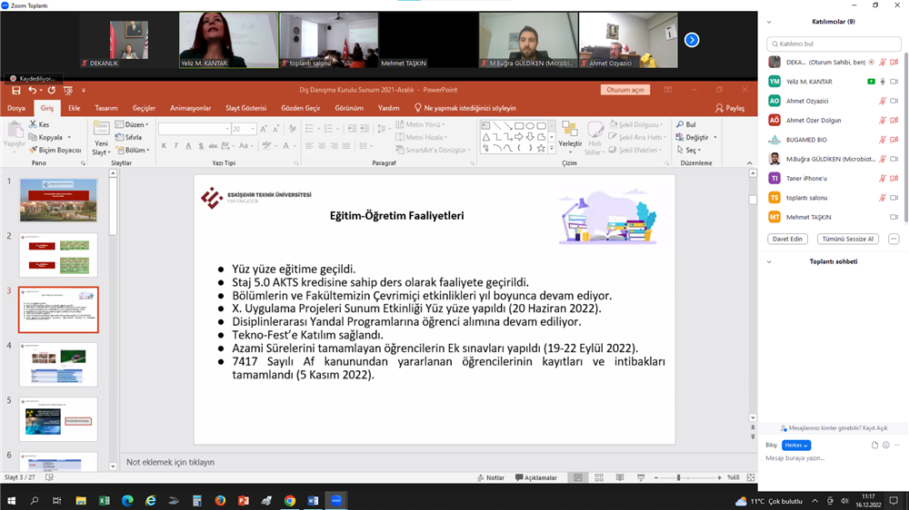
Task: Undo the last action in PowerPoint
Action: (x=33, y=91)
